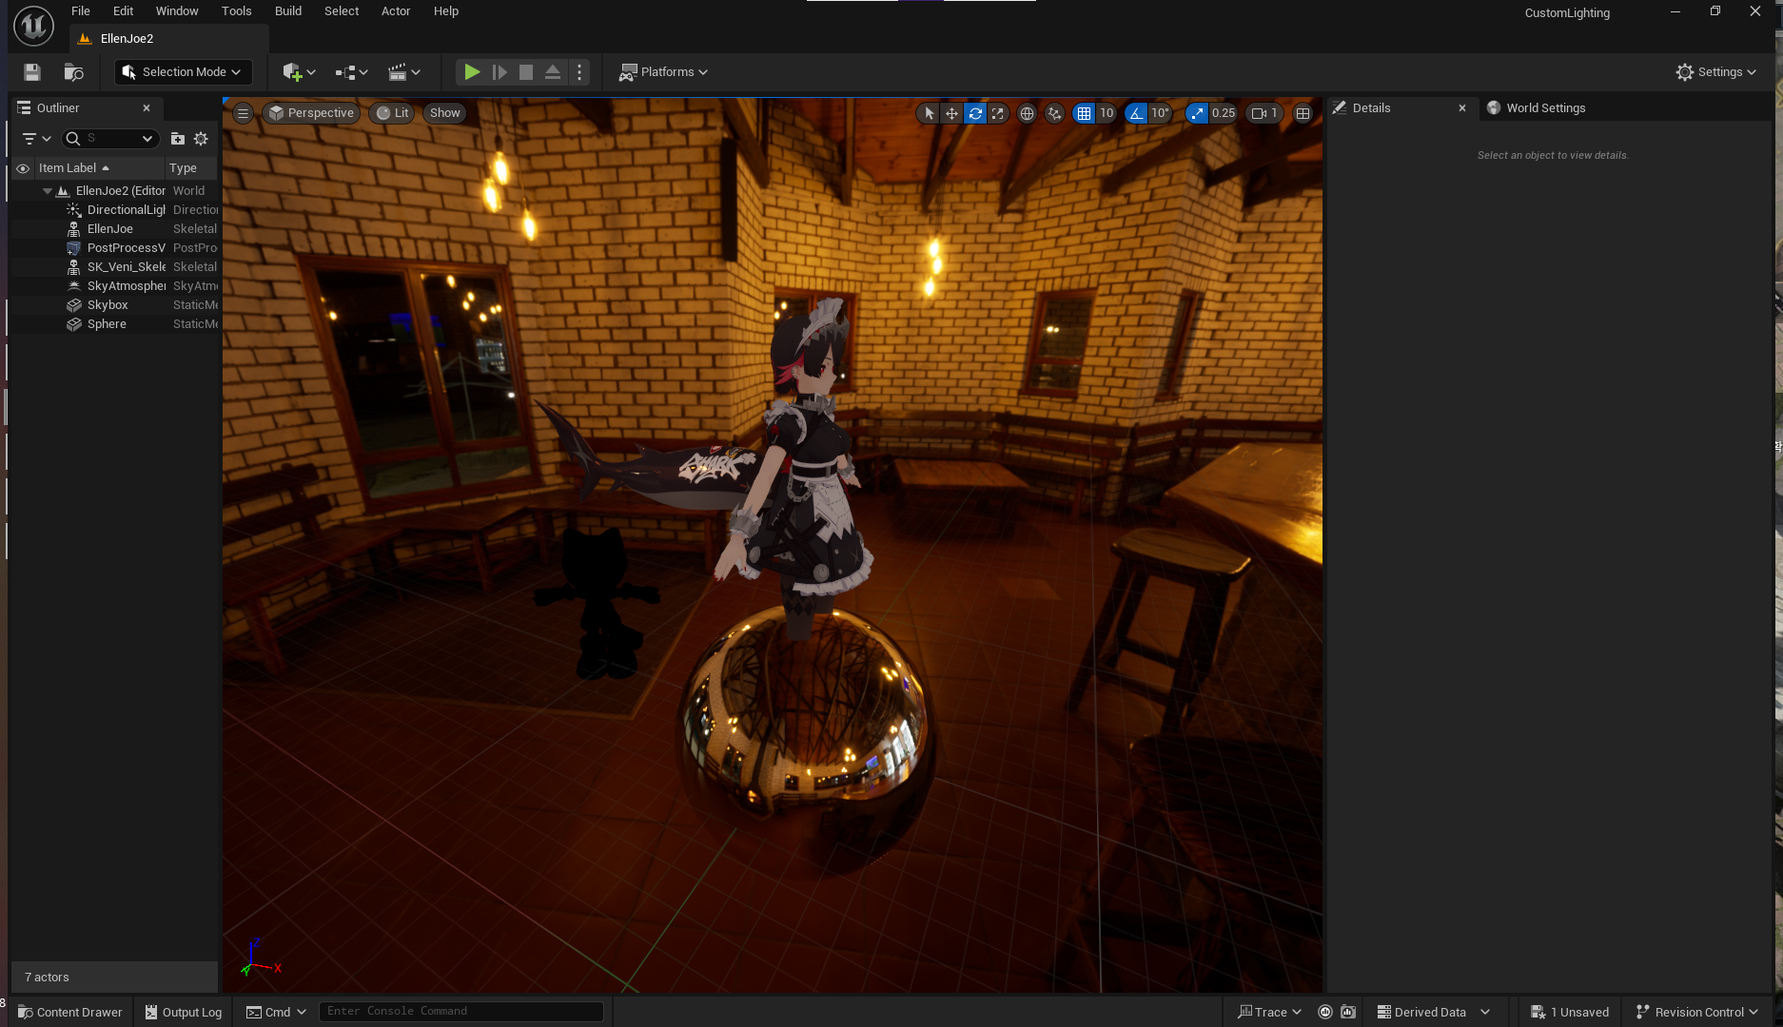Viewport: 1783px width, 1027px height.
Task: Open the Add content to project menu
Action: coord(299,72)
